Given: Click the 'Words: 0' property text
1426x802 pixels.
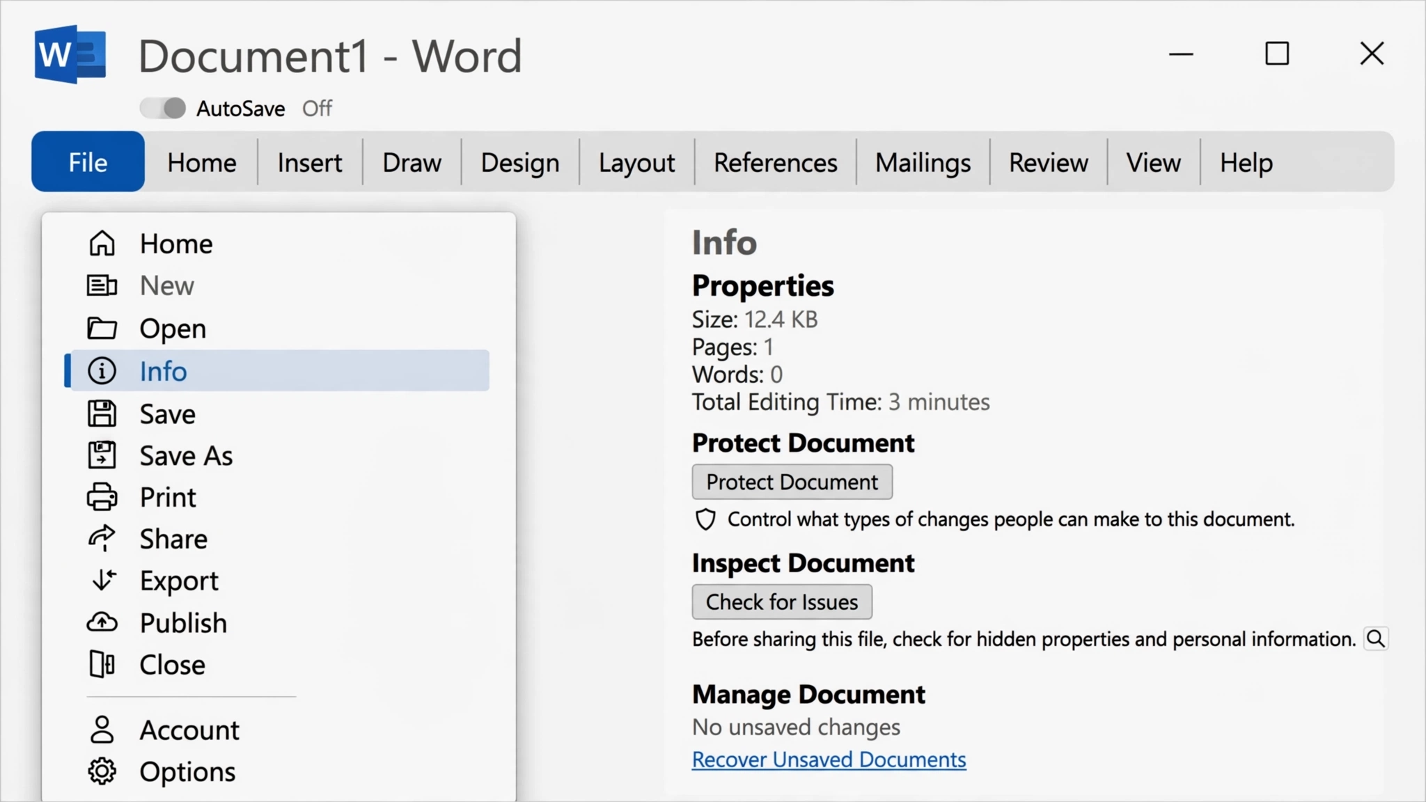Looking at the screenshot, I should point(737,375).
